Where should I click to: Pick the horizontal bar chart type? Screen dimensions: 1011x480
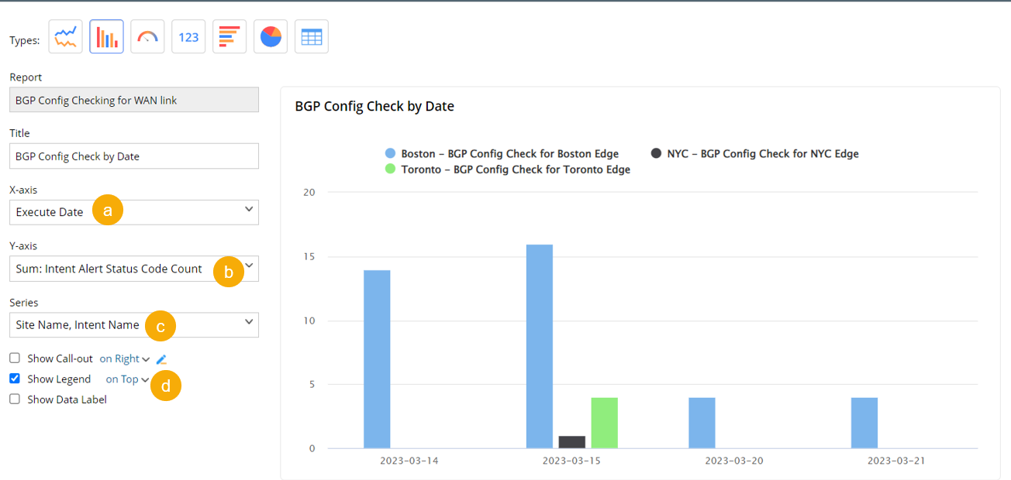[x=229, y=37]
